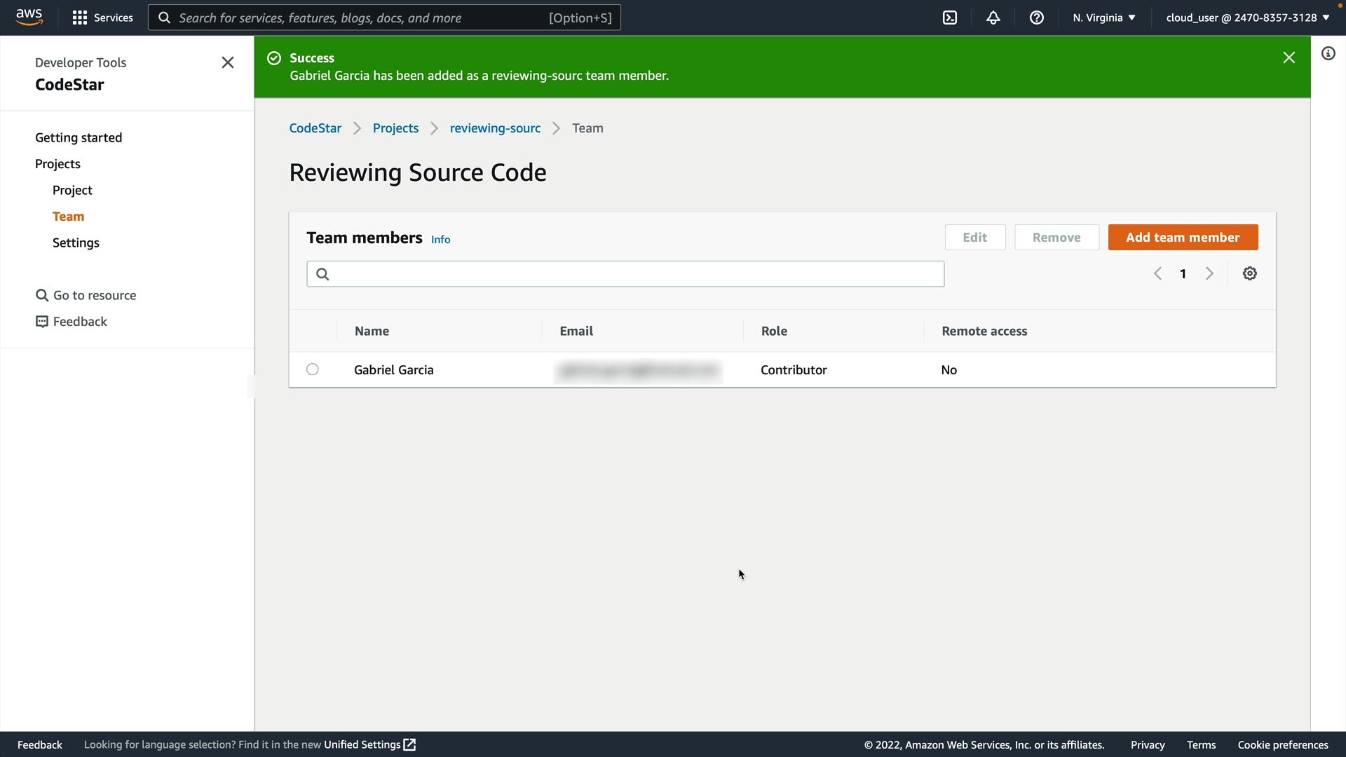Open the info panel icon at right edge
Viewport: 1346px width, 757px height.
[x=1328, y=54]
